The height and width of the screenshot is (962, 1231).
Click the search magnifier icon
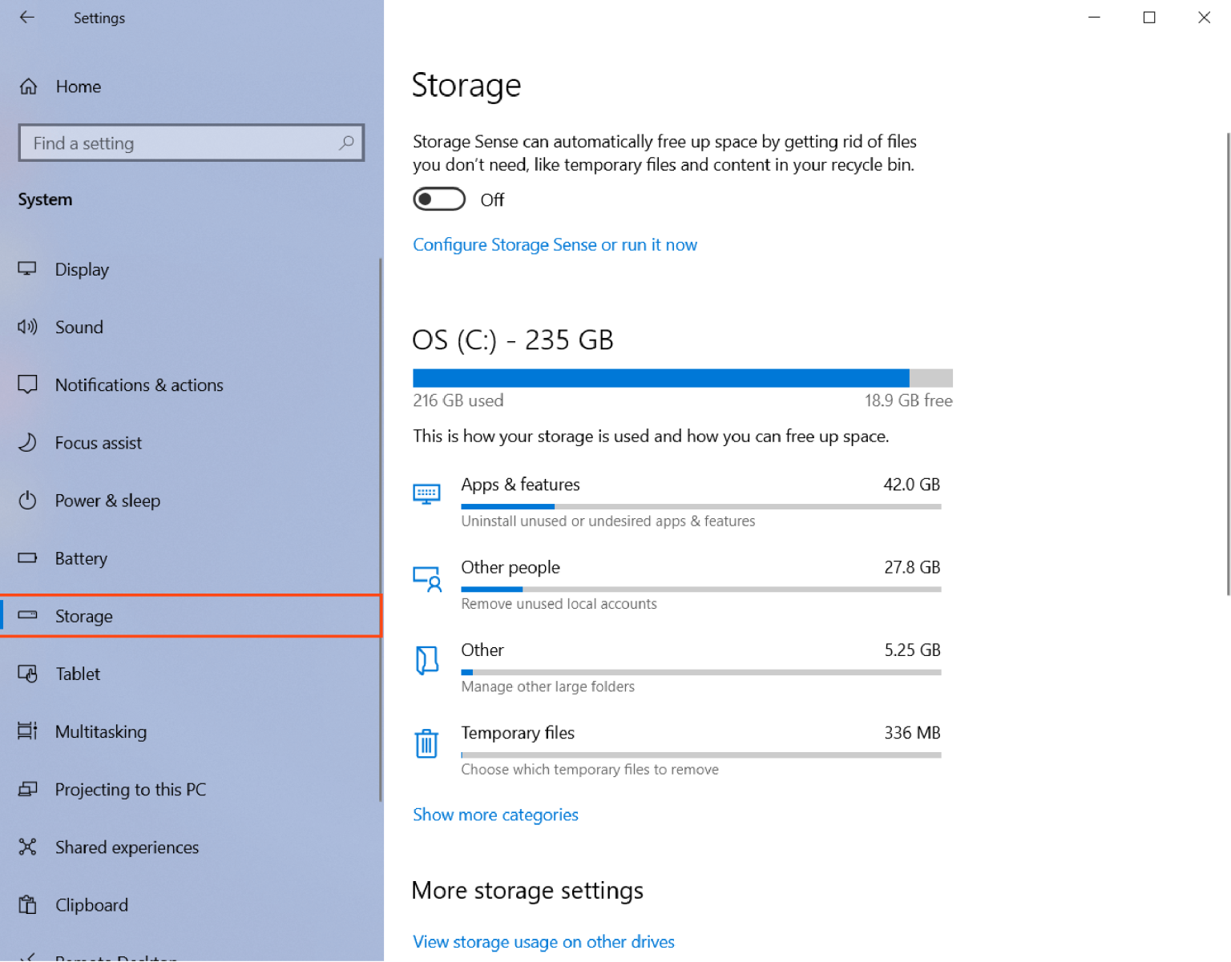coord(346,143)
